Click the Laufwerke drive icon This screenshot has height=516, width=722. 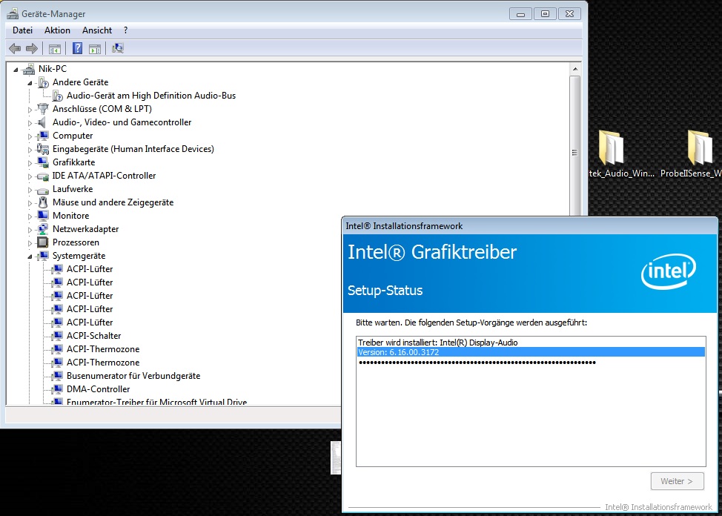click(43, 190)
